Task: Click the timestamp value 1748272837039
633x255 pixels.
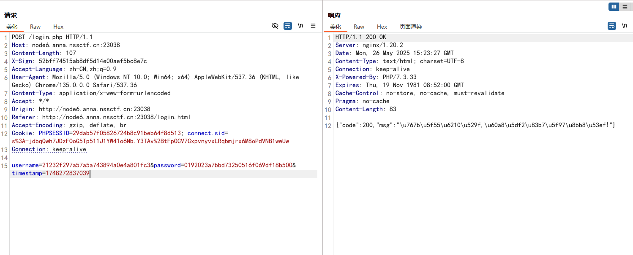Action: pos(68,173)
